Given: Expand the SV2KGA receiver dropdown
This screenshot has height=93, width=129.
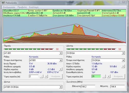Looking at the screenshot, I should (123, 53).
